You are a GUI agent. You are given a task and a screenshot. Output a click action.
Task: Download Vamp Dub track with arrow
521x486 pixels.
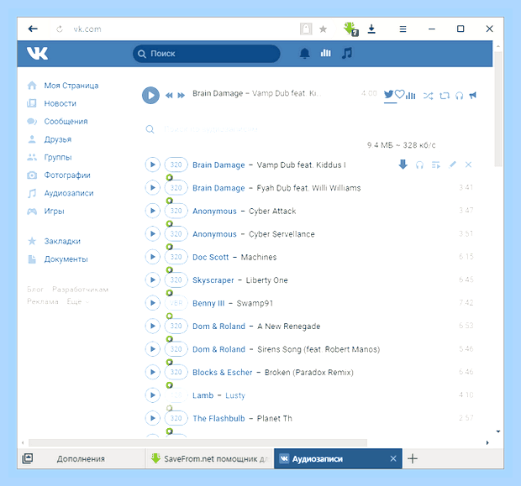[403, 165]
